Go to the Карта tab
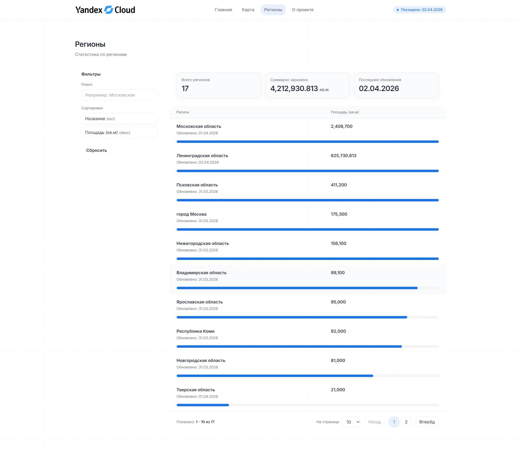The width and height of the screenshot is (521, 452). (x=248, y=10)
